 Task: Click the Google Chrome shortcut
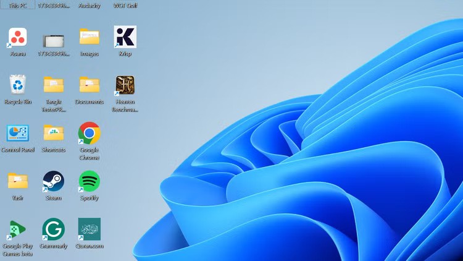[90, 133]
